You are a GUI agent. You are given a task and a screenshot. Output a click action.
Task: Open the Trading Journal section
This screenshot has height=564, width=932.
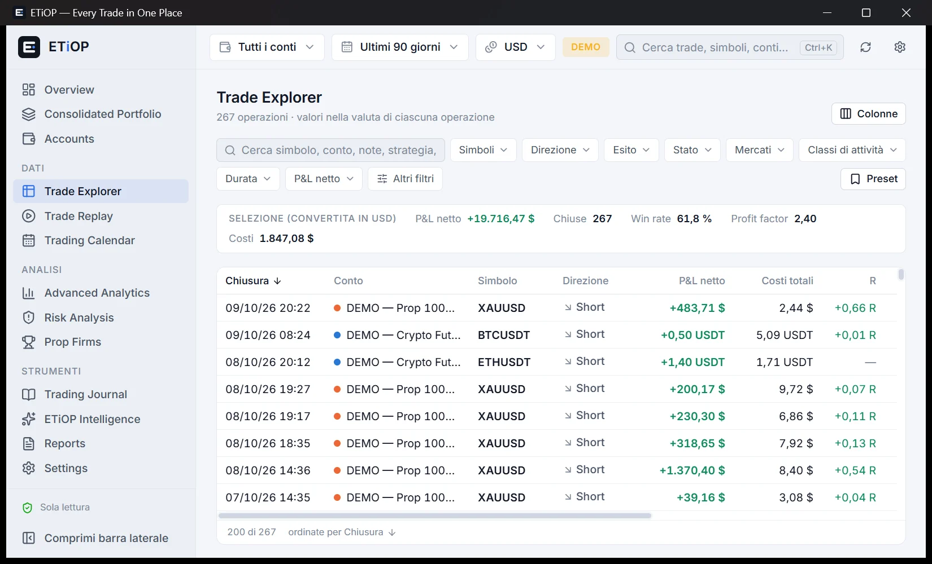click(101, 394)
